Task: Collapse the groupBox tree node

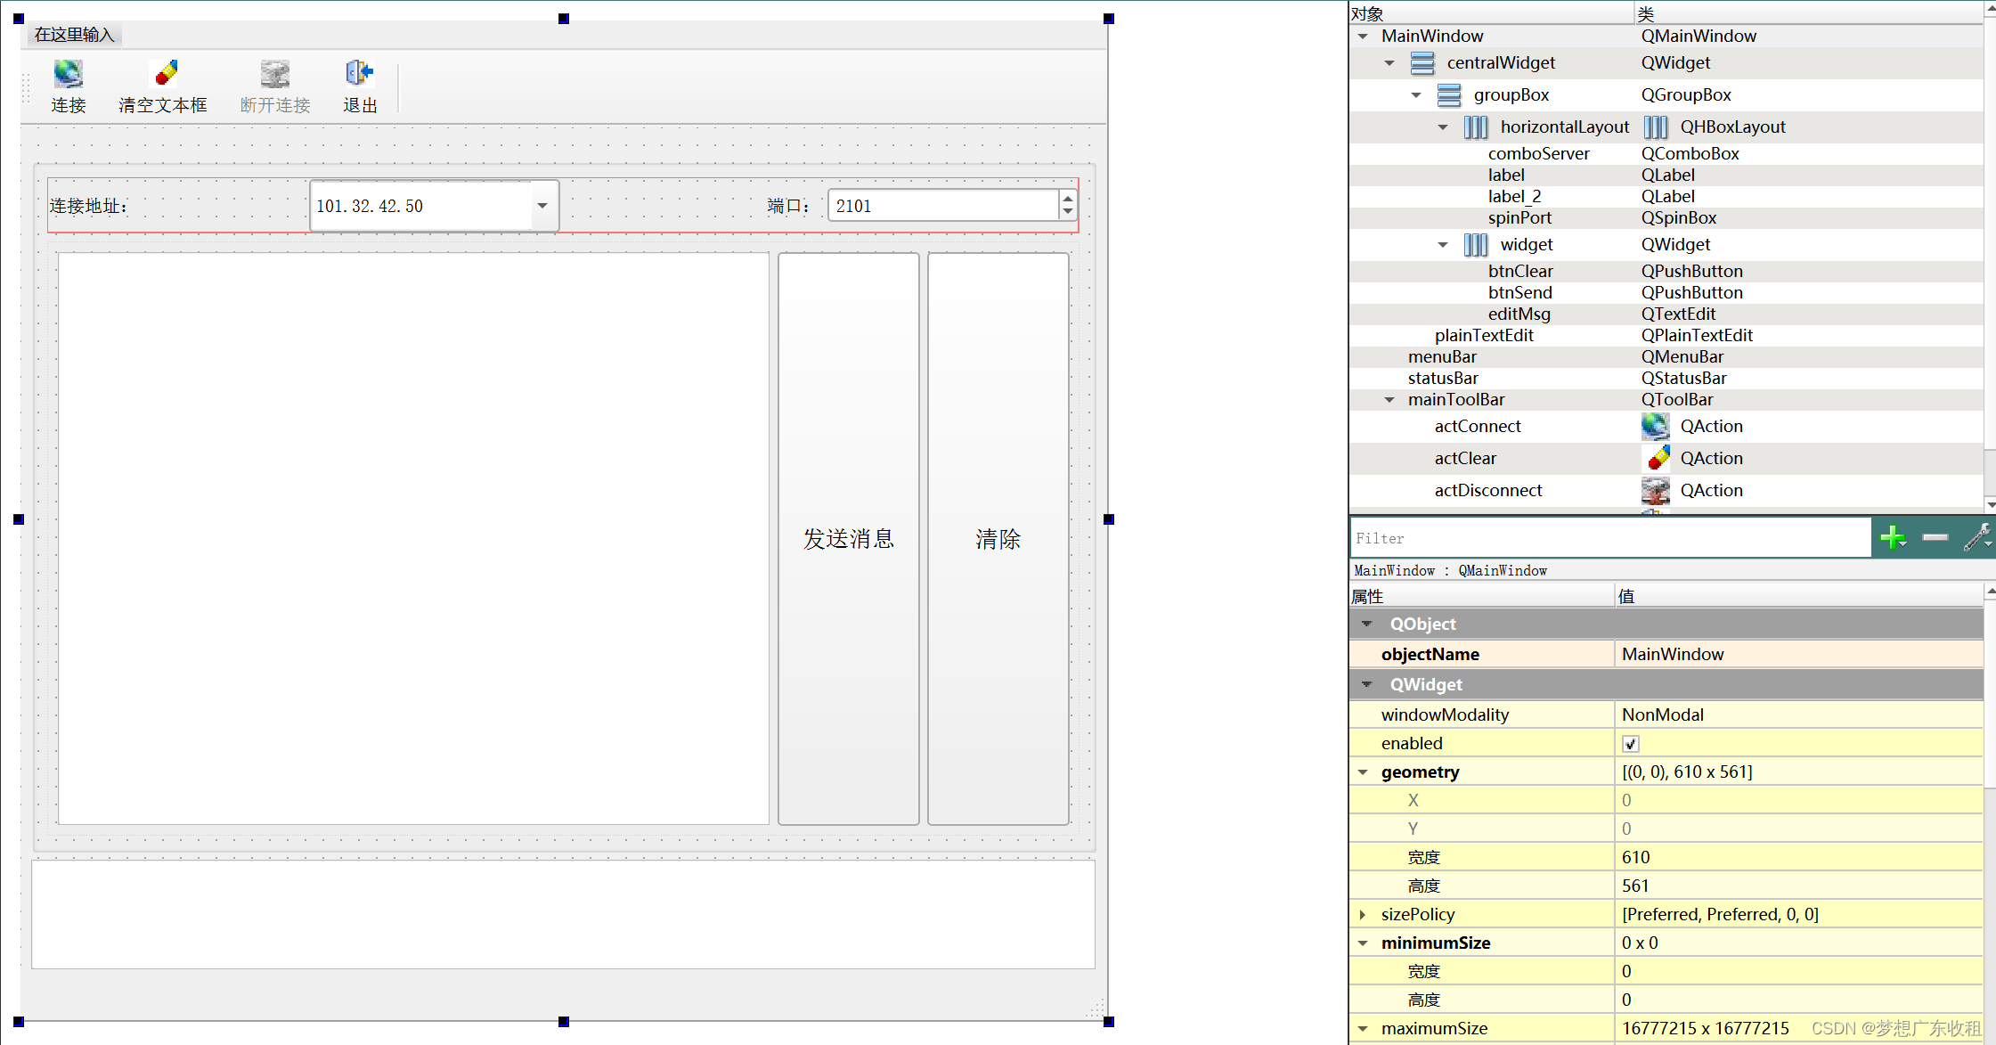Action: [1416, 95]
